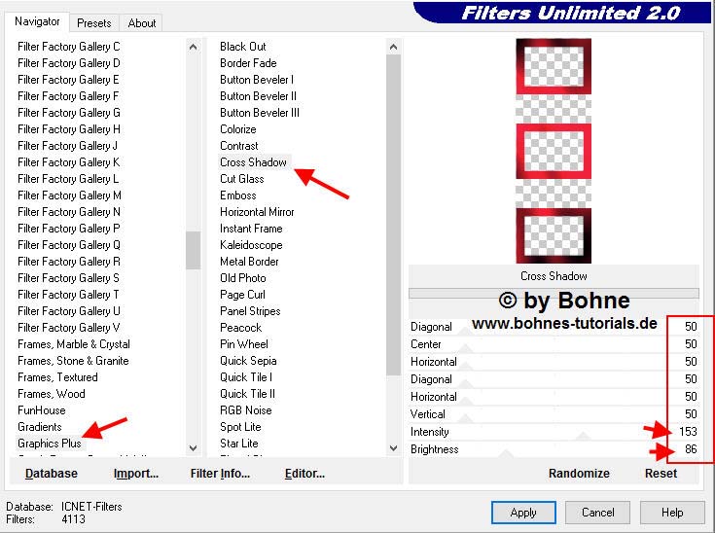
Task: Apply the Cross Shadow filter
Action: pos(523,513)
